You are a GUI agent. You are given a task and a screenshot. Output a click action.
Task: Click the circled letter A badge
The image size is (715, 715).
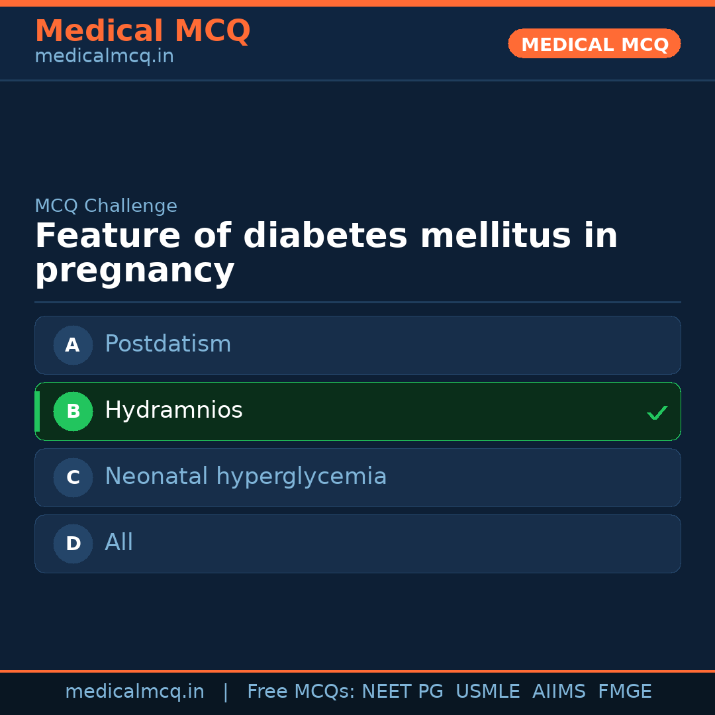coord(73,345)
